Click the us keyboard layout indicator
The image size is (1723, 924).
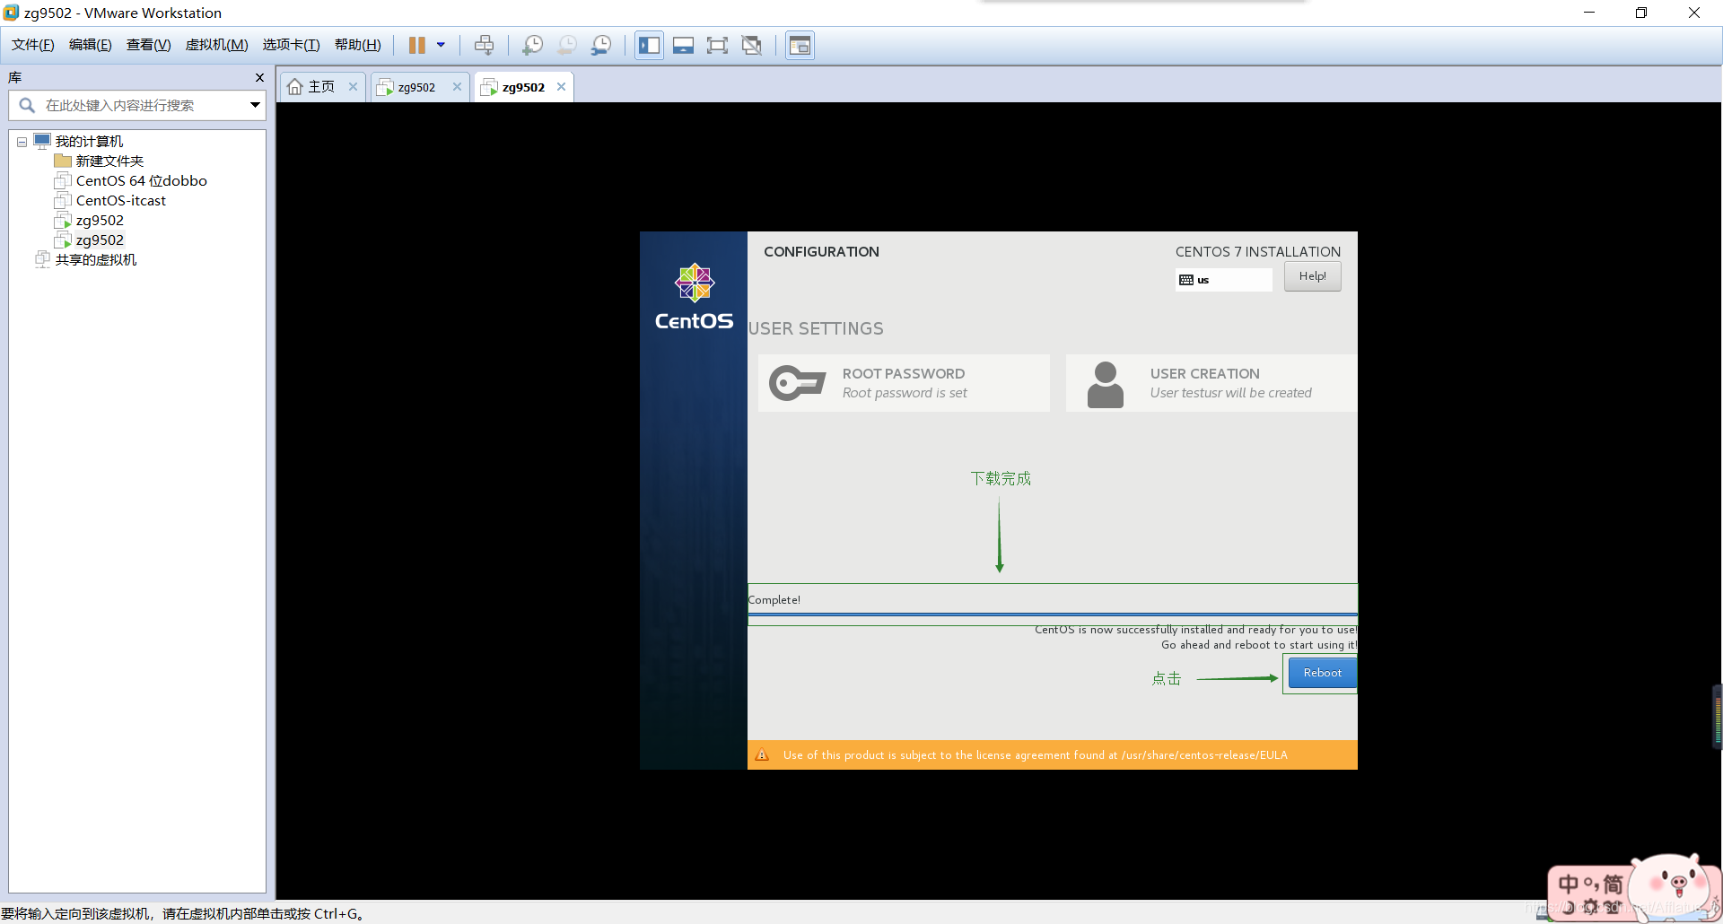[1223, 280]
